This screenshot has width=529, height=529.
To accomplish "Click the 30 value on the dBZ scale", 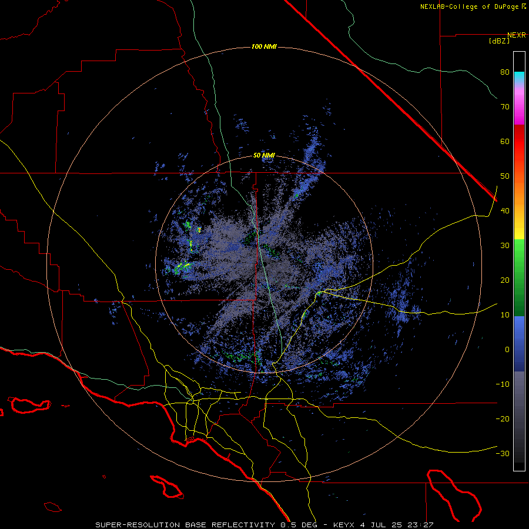I will (x=505, y=246).
